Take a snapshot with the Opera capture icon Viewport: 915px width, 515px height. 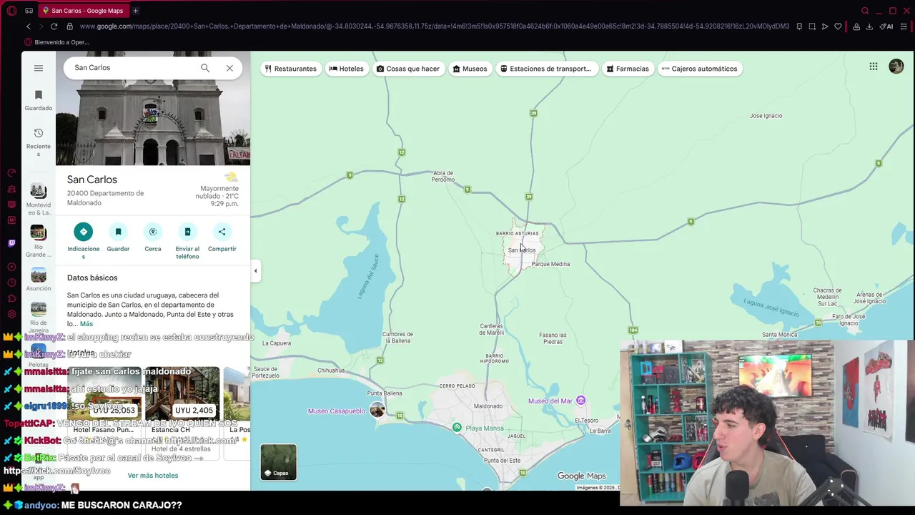coord(812,26)
